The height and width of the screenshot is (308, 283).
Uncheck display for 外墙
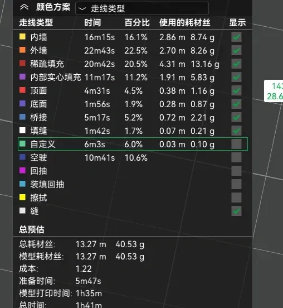tap(236, 50)
